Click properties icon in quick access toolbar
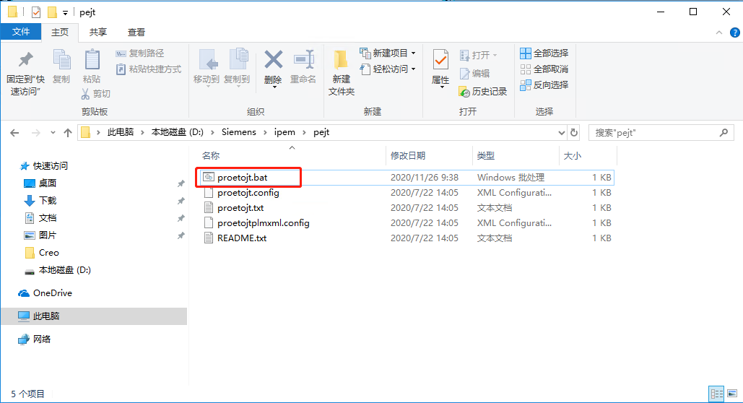743x403 pixels. click(36, 12)
